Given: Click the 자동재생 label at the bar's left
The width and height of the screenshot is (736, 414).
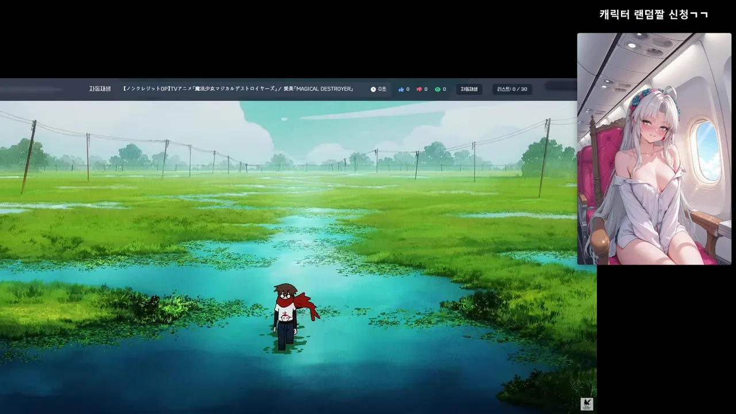Looking at the screenshot, I should [100, 89].
